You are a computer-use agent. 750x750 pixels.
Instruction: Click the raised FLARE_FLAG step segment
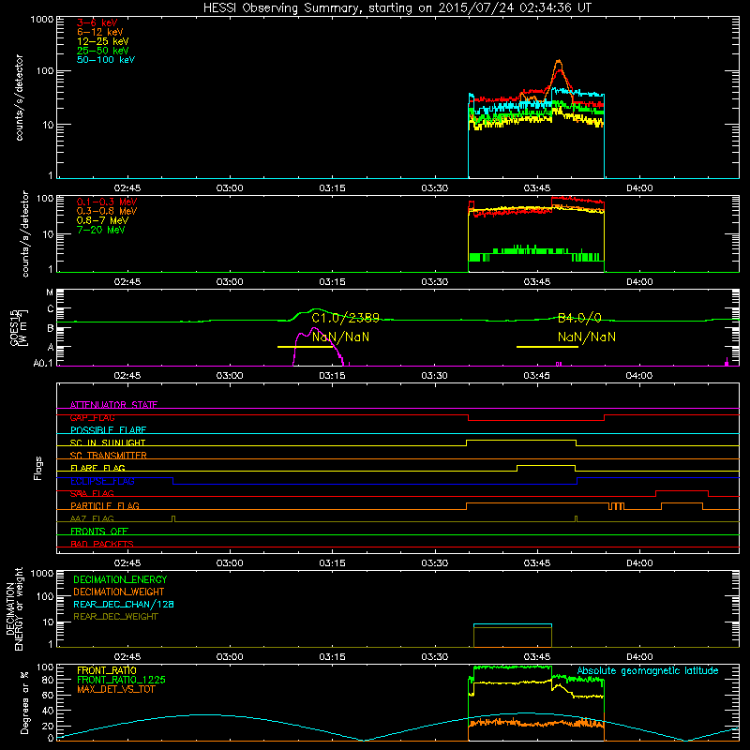(x=546, y=465)
